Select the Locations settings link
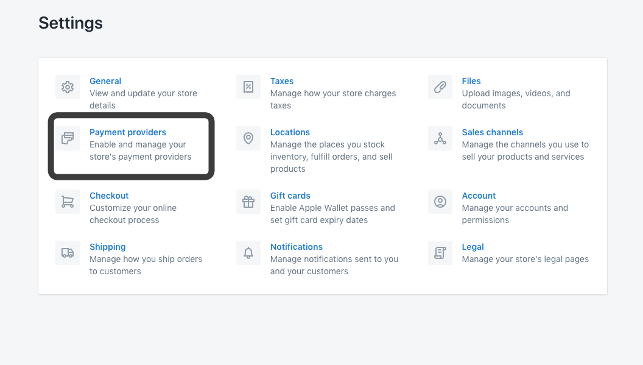Screen dimensions: 643x365 290,132
